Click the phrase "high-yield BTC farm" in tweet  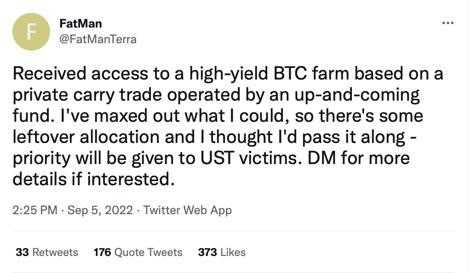[x=270, y=74]
